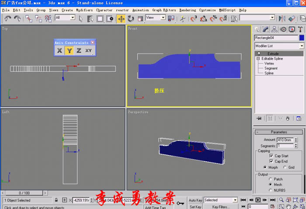Open Select by Name list
The width and height of the screenshot is (306, 209).
tap(90, 19)
